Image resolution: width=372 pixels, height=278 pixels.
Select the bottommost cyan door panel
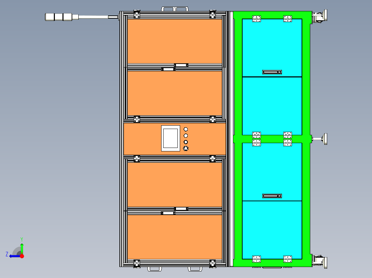[x=272, y=230]
